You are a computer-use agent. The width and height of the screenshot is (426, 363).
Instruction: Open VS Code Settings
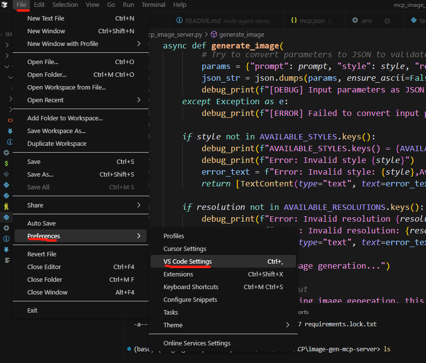point(224,261)
